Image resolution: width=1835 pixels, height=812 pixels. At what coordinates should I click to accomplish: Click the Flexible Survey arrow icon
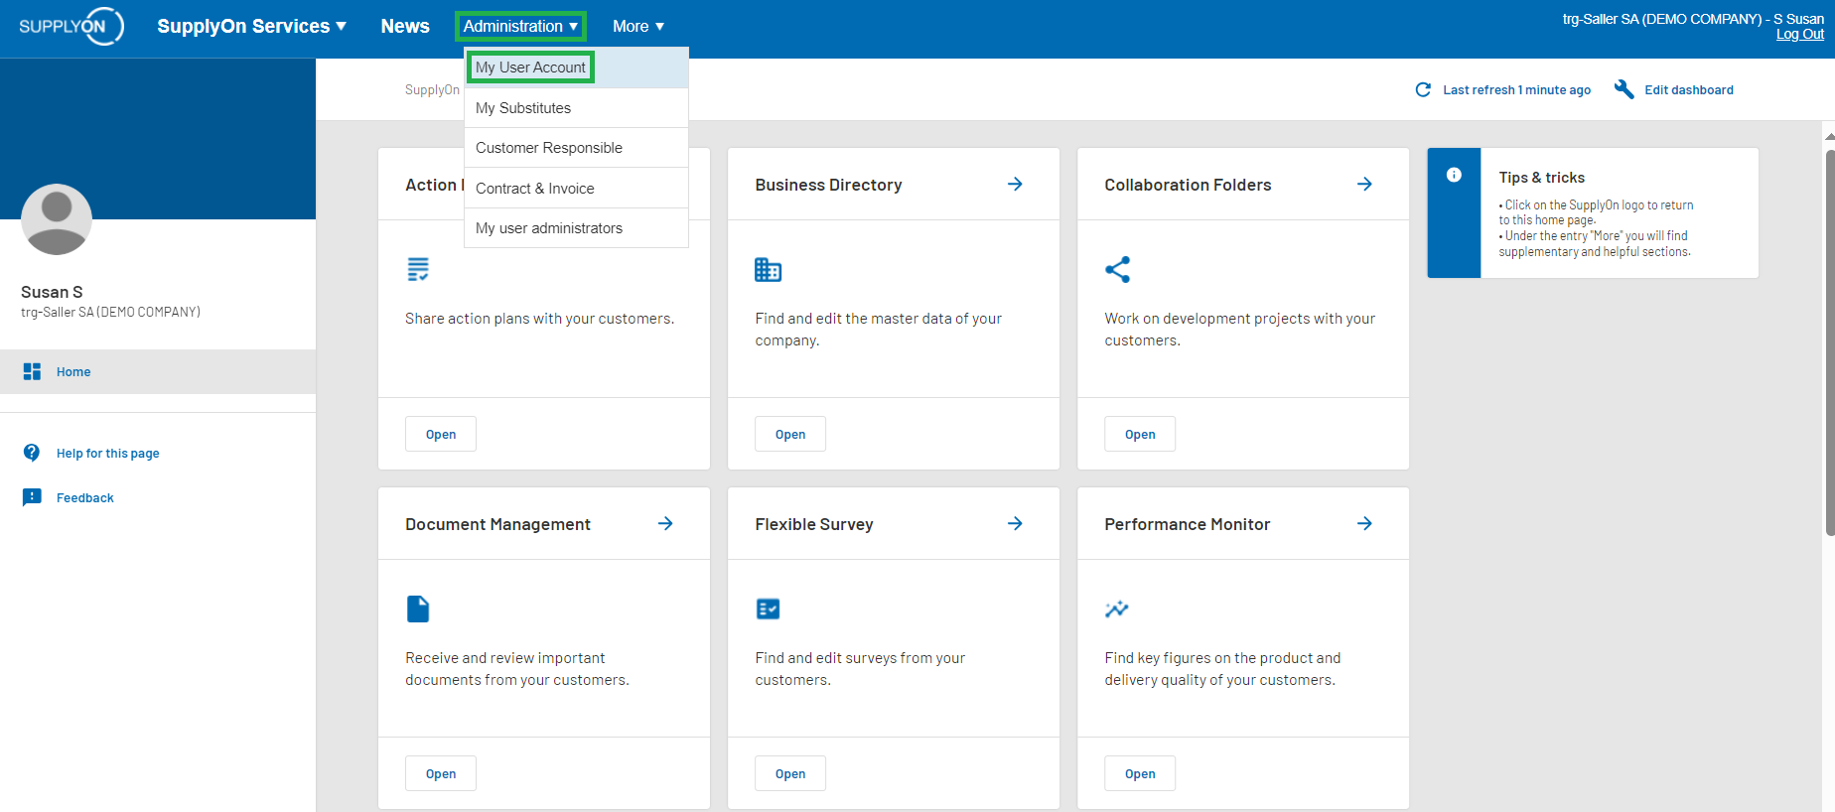(1015, 523)
